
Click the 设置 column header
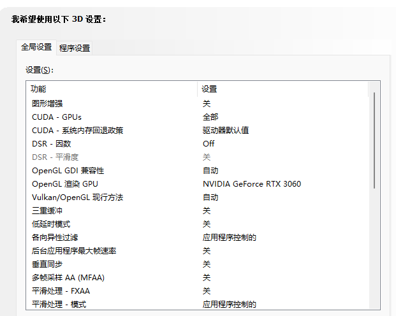click(210, 89)
